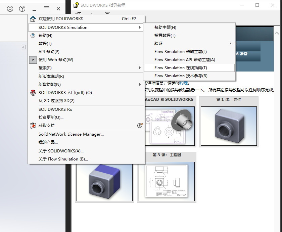Viewport: 282px width, 232px height.
Task: Select API 帮助(P) entry
Action: tap(86, 52)
